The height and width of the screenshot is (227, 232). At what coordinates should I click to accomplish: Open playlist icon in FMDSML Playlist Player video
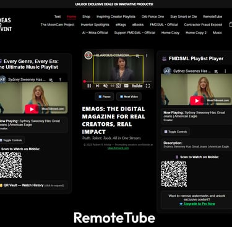(216, 71)
